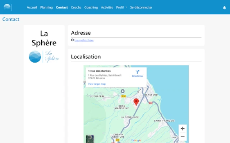This screenshot has height=143, width=230.
Task: Open the Activités page
Action: [x=107, y=8]
